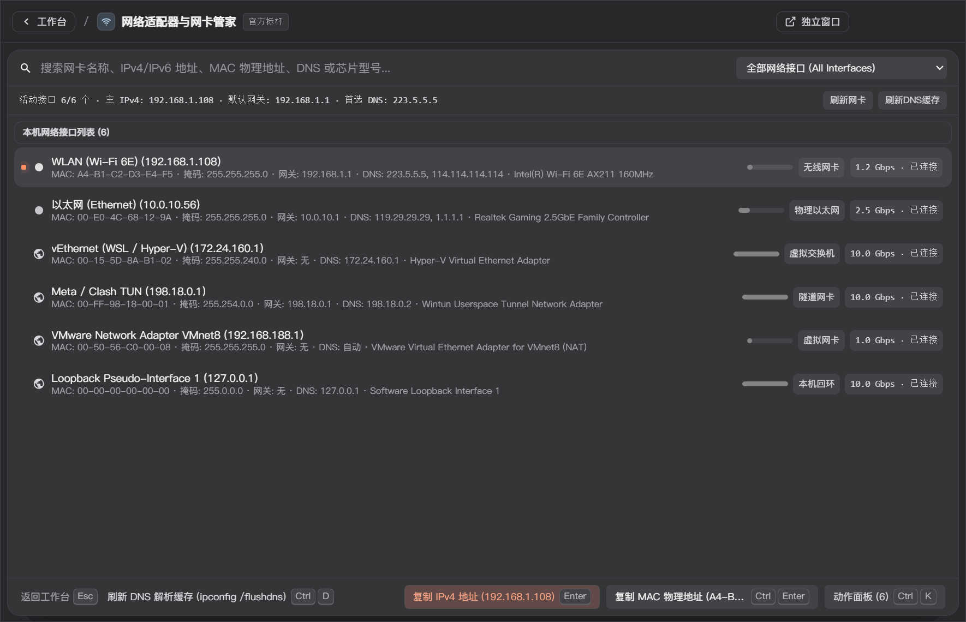Click globe icon of Meta / Clash TUN row

[39, 297]
